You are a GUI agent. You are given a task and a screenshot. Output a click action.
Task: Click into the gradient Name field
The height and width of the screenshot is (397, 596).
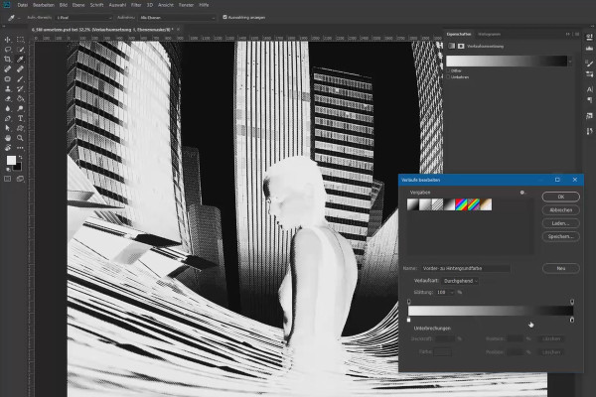(x=465, y=268)
